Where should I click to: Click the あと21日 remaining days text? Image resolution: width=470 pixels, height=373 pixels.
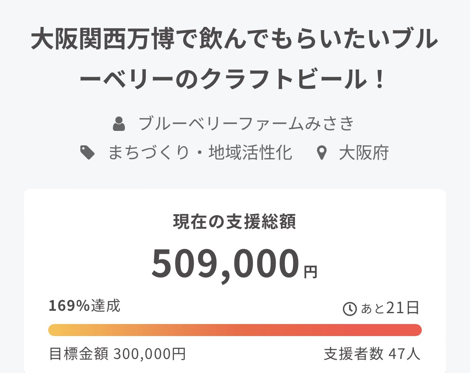pyautogui.click(x=390, y=308)
